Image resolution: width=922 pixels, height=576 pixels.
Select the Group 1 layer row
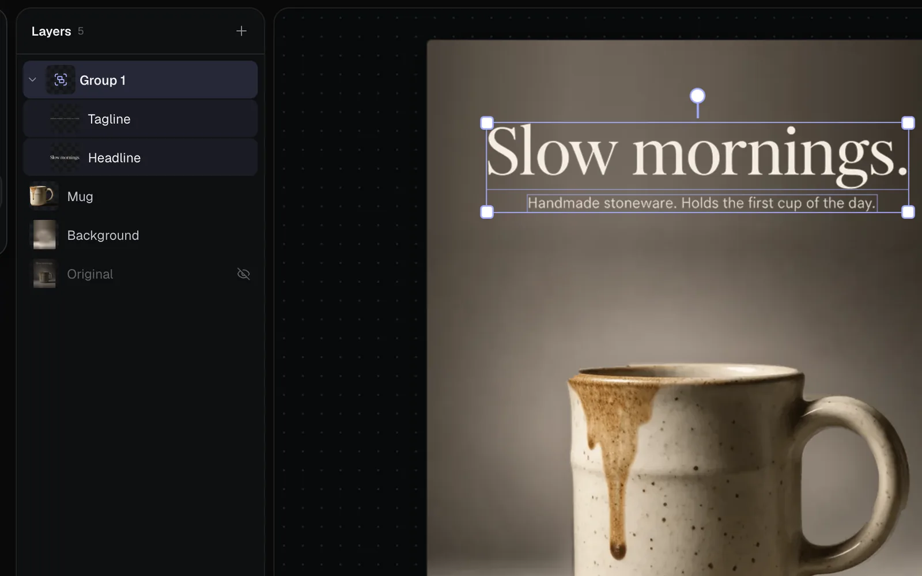(140, 80)
